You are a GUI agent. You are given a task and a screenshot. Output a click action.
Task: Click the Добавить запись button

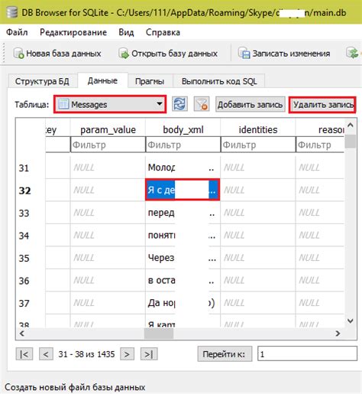[250, 104]
